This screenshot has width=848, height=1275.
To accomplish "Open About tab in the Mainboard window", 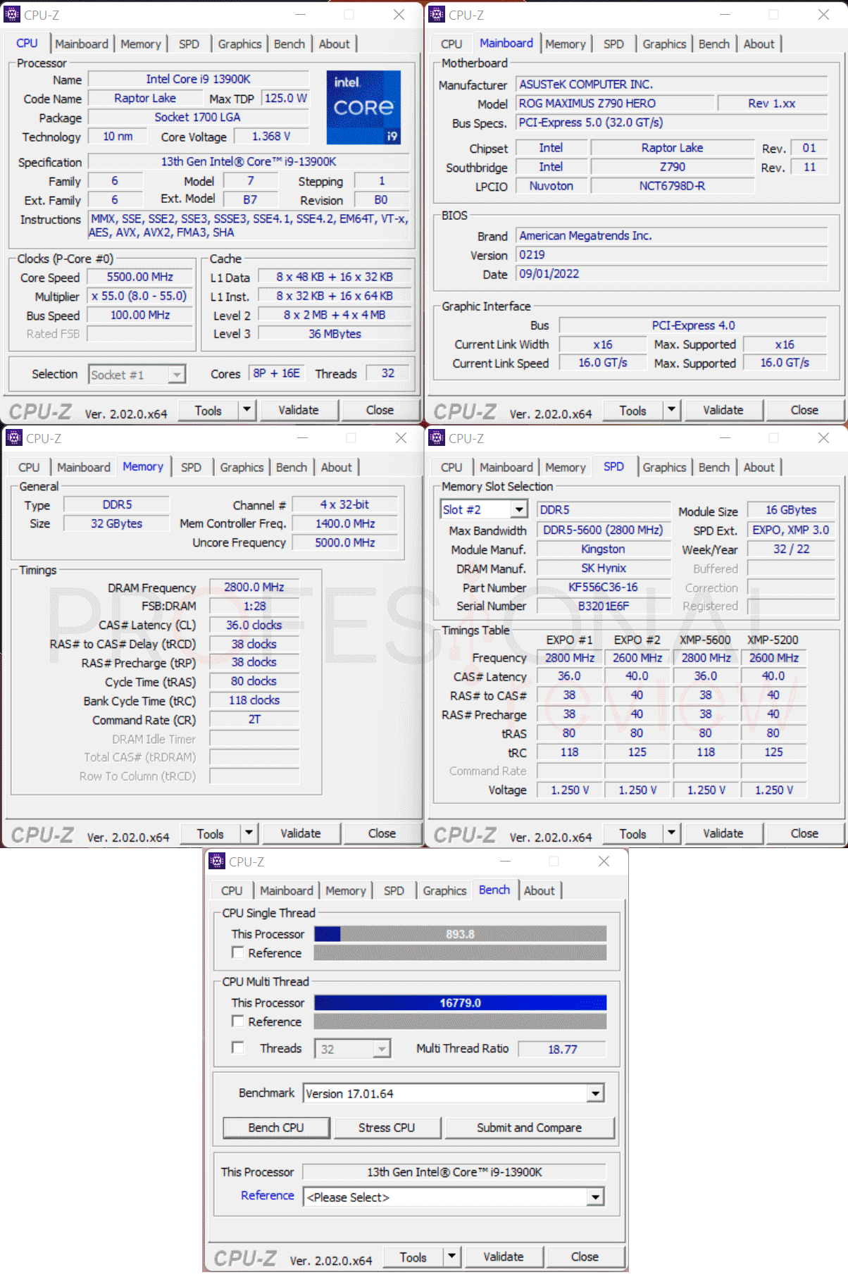I will (759, 44).
